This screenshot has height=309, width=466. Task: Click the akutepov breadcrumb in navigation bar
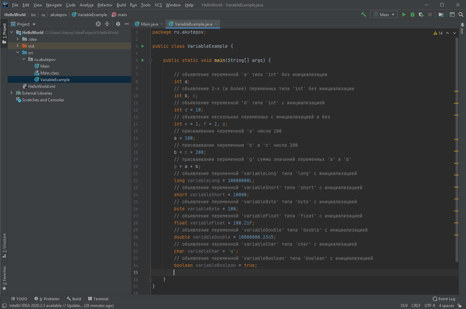pos(59,14)
